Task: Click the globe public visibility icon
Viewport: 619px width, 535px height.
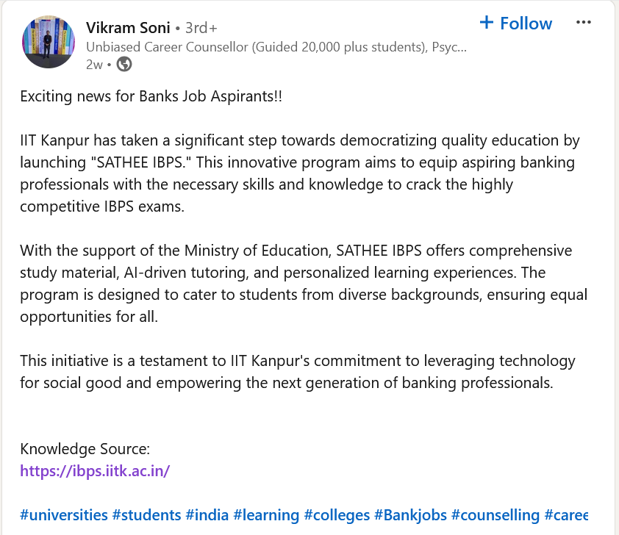Action: [x=124, y=65]
